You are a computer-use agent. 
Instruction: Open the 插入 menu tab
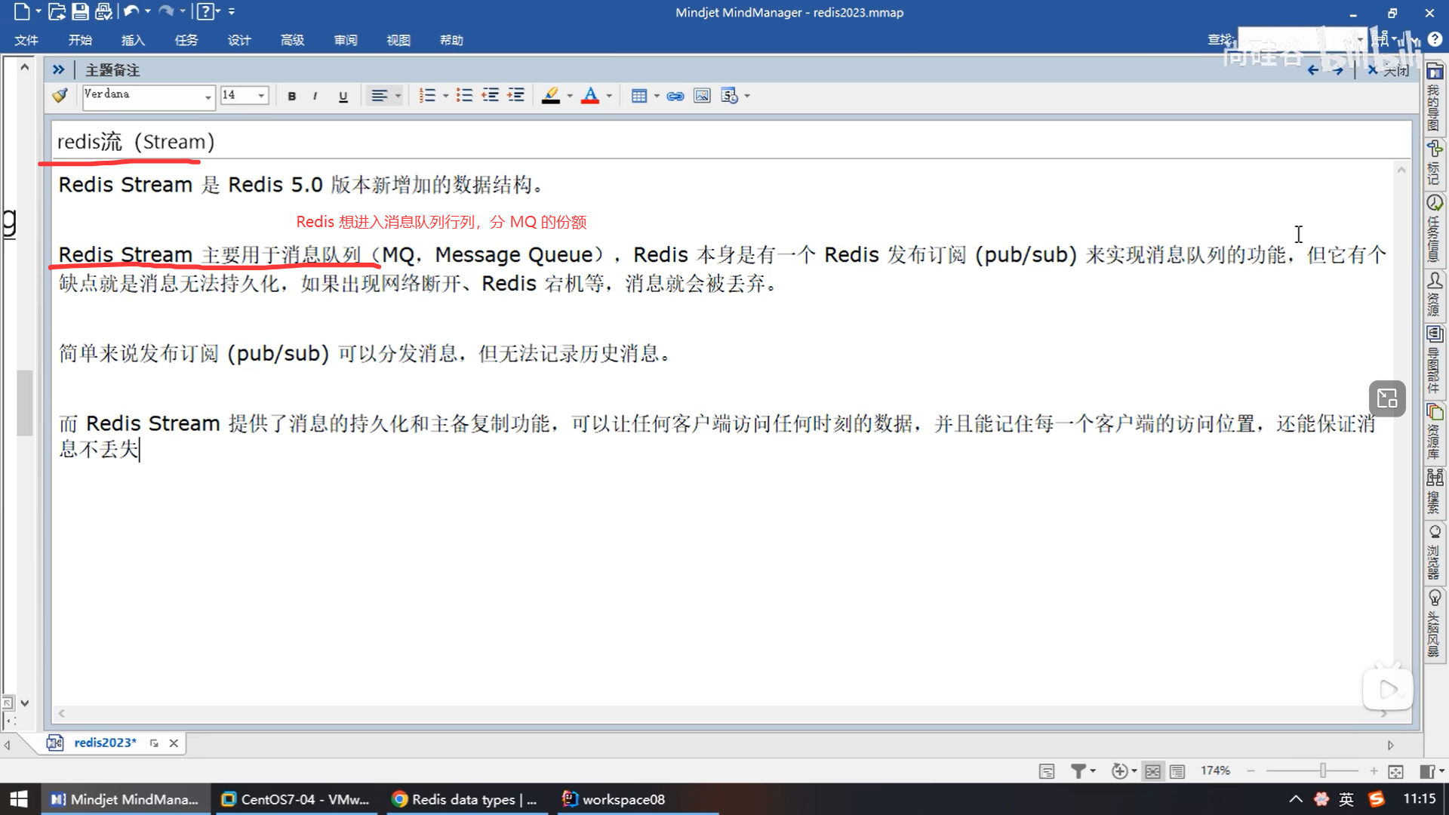[133, 40]
